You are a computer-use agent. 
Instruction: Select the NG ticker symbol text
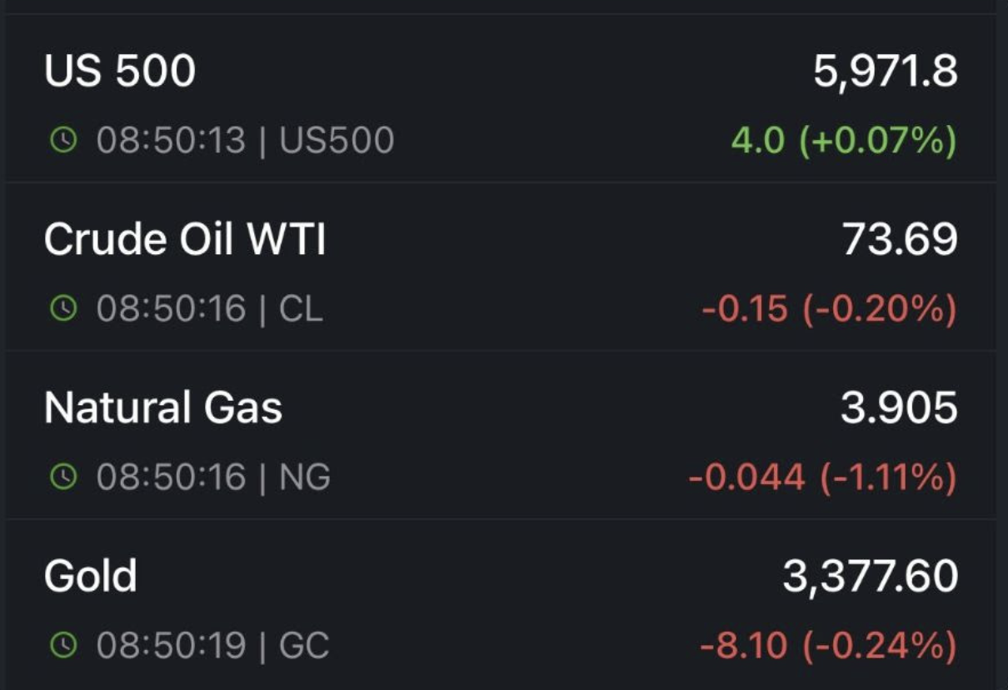click(x=305, y=477)
